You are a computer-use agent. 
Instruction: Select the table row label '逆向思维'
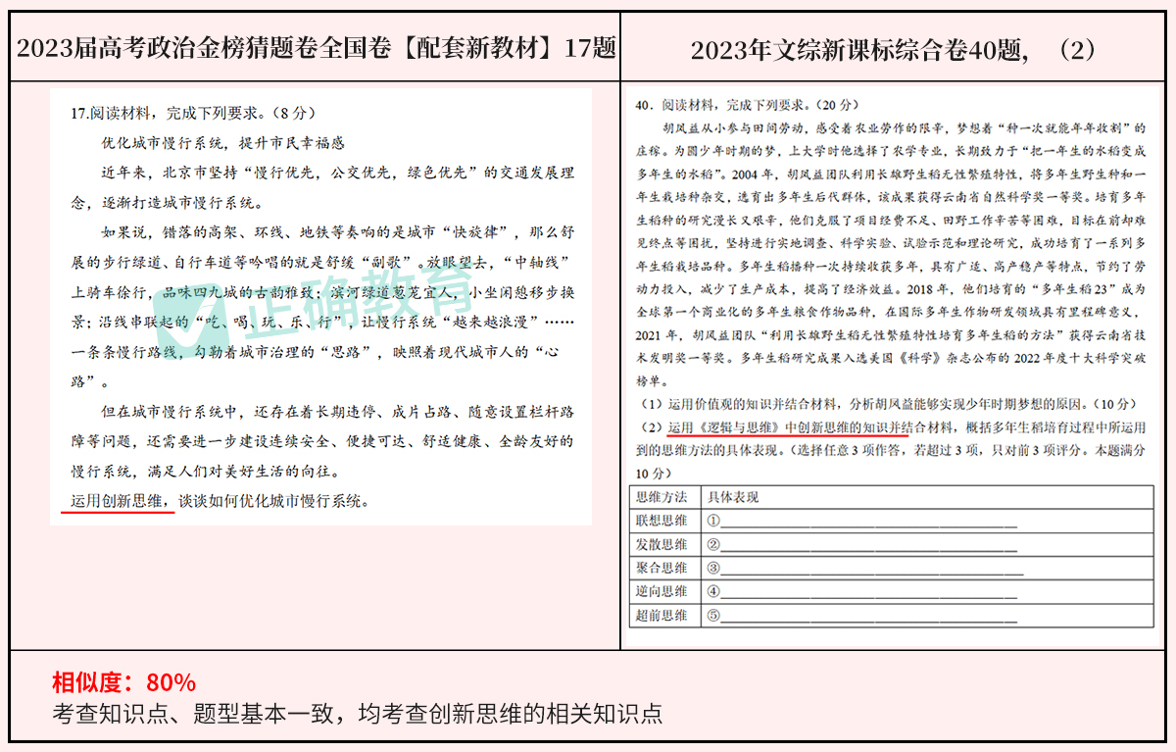(661, 591)
